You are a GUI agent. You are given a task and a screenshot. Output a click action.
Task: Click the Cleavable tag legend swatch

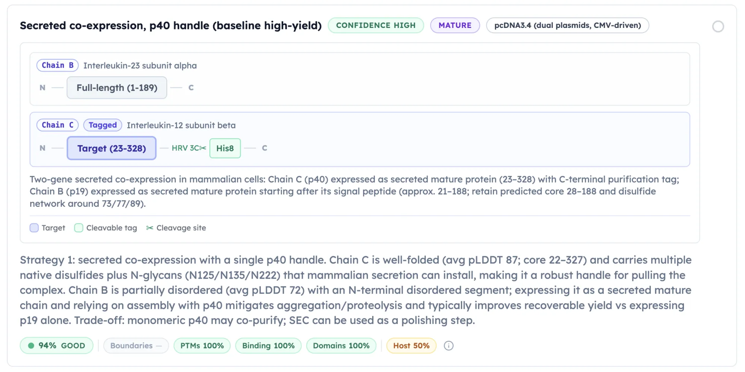(x=79, y=228)
